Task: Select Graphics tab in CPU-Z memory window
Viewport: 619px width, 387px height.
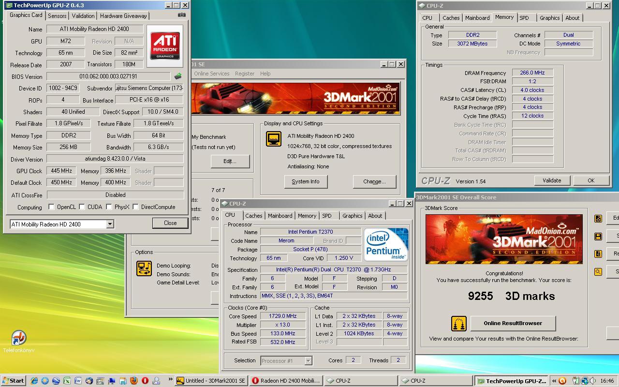Action: point(550,18)
